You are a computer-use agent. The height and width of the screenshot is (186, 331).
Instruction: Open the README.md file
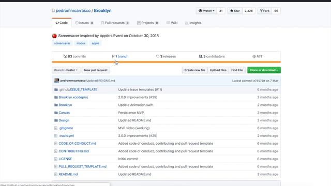68,174
